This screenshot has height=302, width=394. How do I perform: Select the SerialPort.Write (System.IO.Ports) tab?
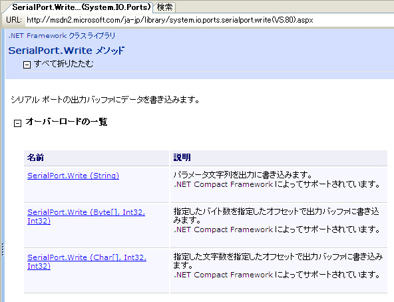[81, 7]
